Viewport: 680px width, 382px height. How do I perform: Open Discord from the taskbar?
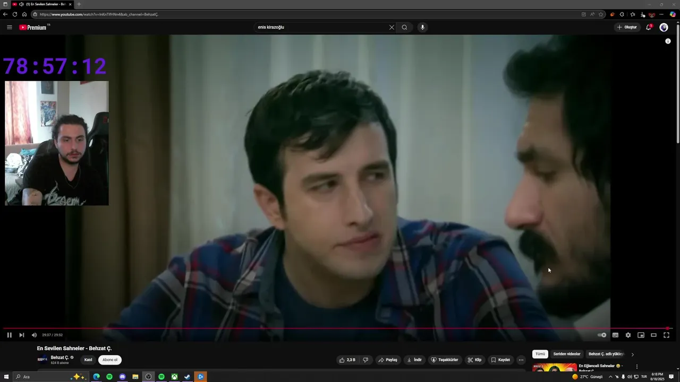pyautogui.click(x=122, y=377)
